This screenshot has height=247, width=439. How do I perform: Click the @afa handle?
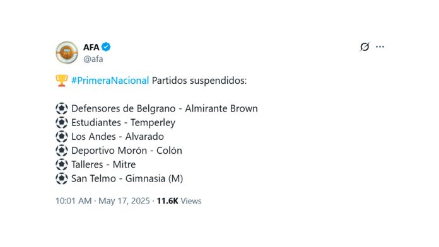(x=93, y=59)
